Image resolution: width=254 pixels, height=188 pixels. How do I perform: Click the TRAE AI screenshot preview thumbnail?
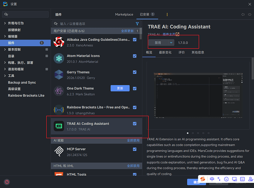point(198,95)
